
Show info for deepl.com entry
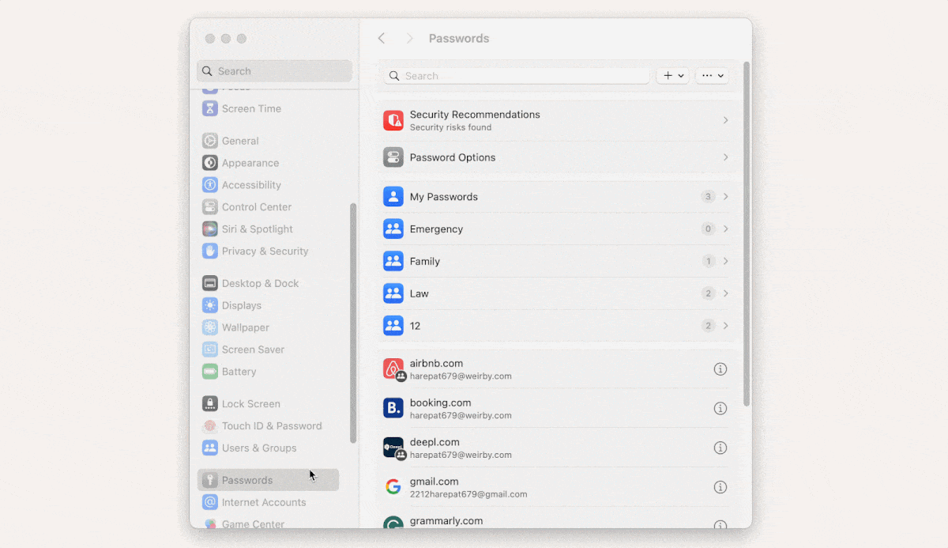(720, 448)
